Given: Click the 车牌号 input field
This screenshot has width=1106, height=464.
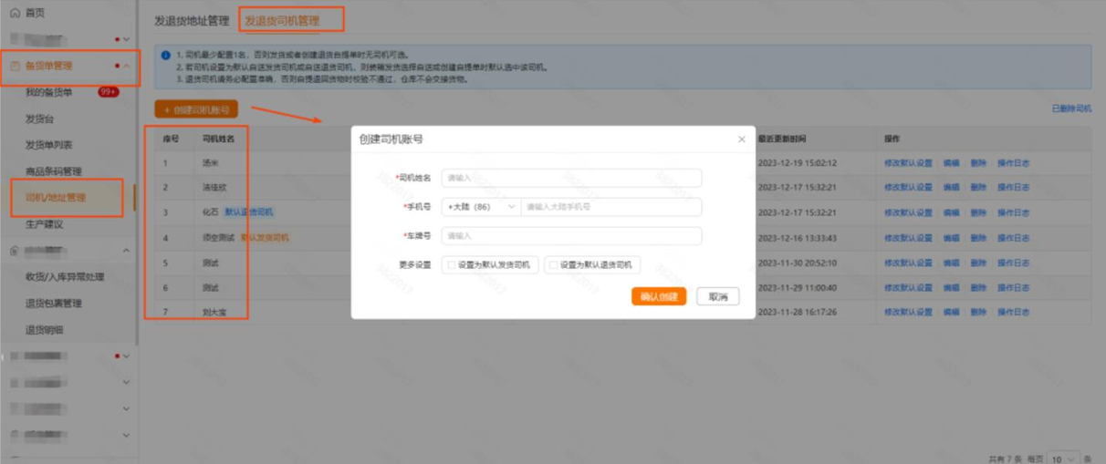Looking at the screenshot, I should click(571, 236).
